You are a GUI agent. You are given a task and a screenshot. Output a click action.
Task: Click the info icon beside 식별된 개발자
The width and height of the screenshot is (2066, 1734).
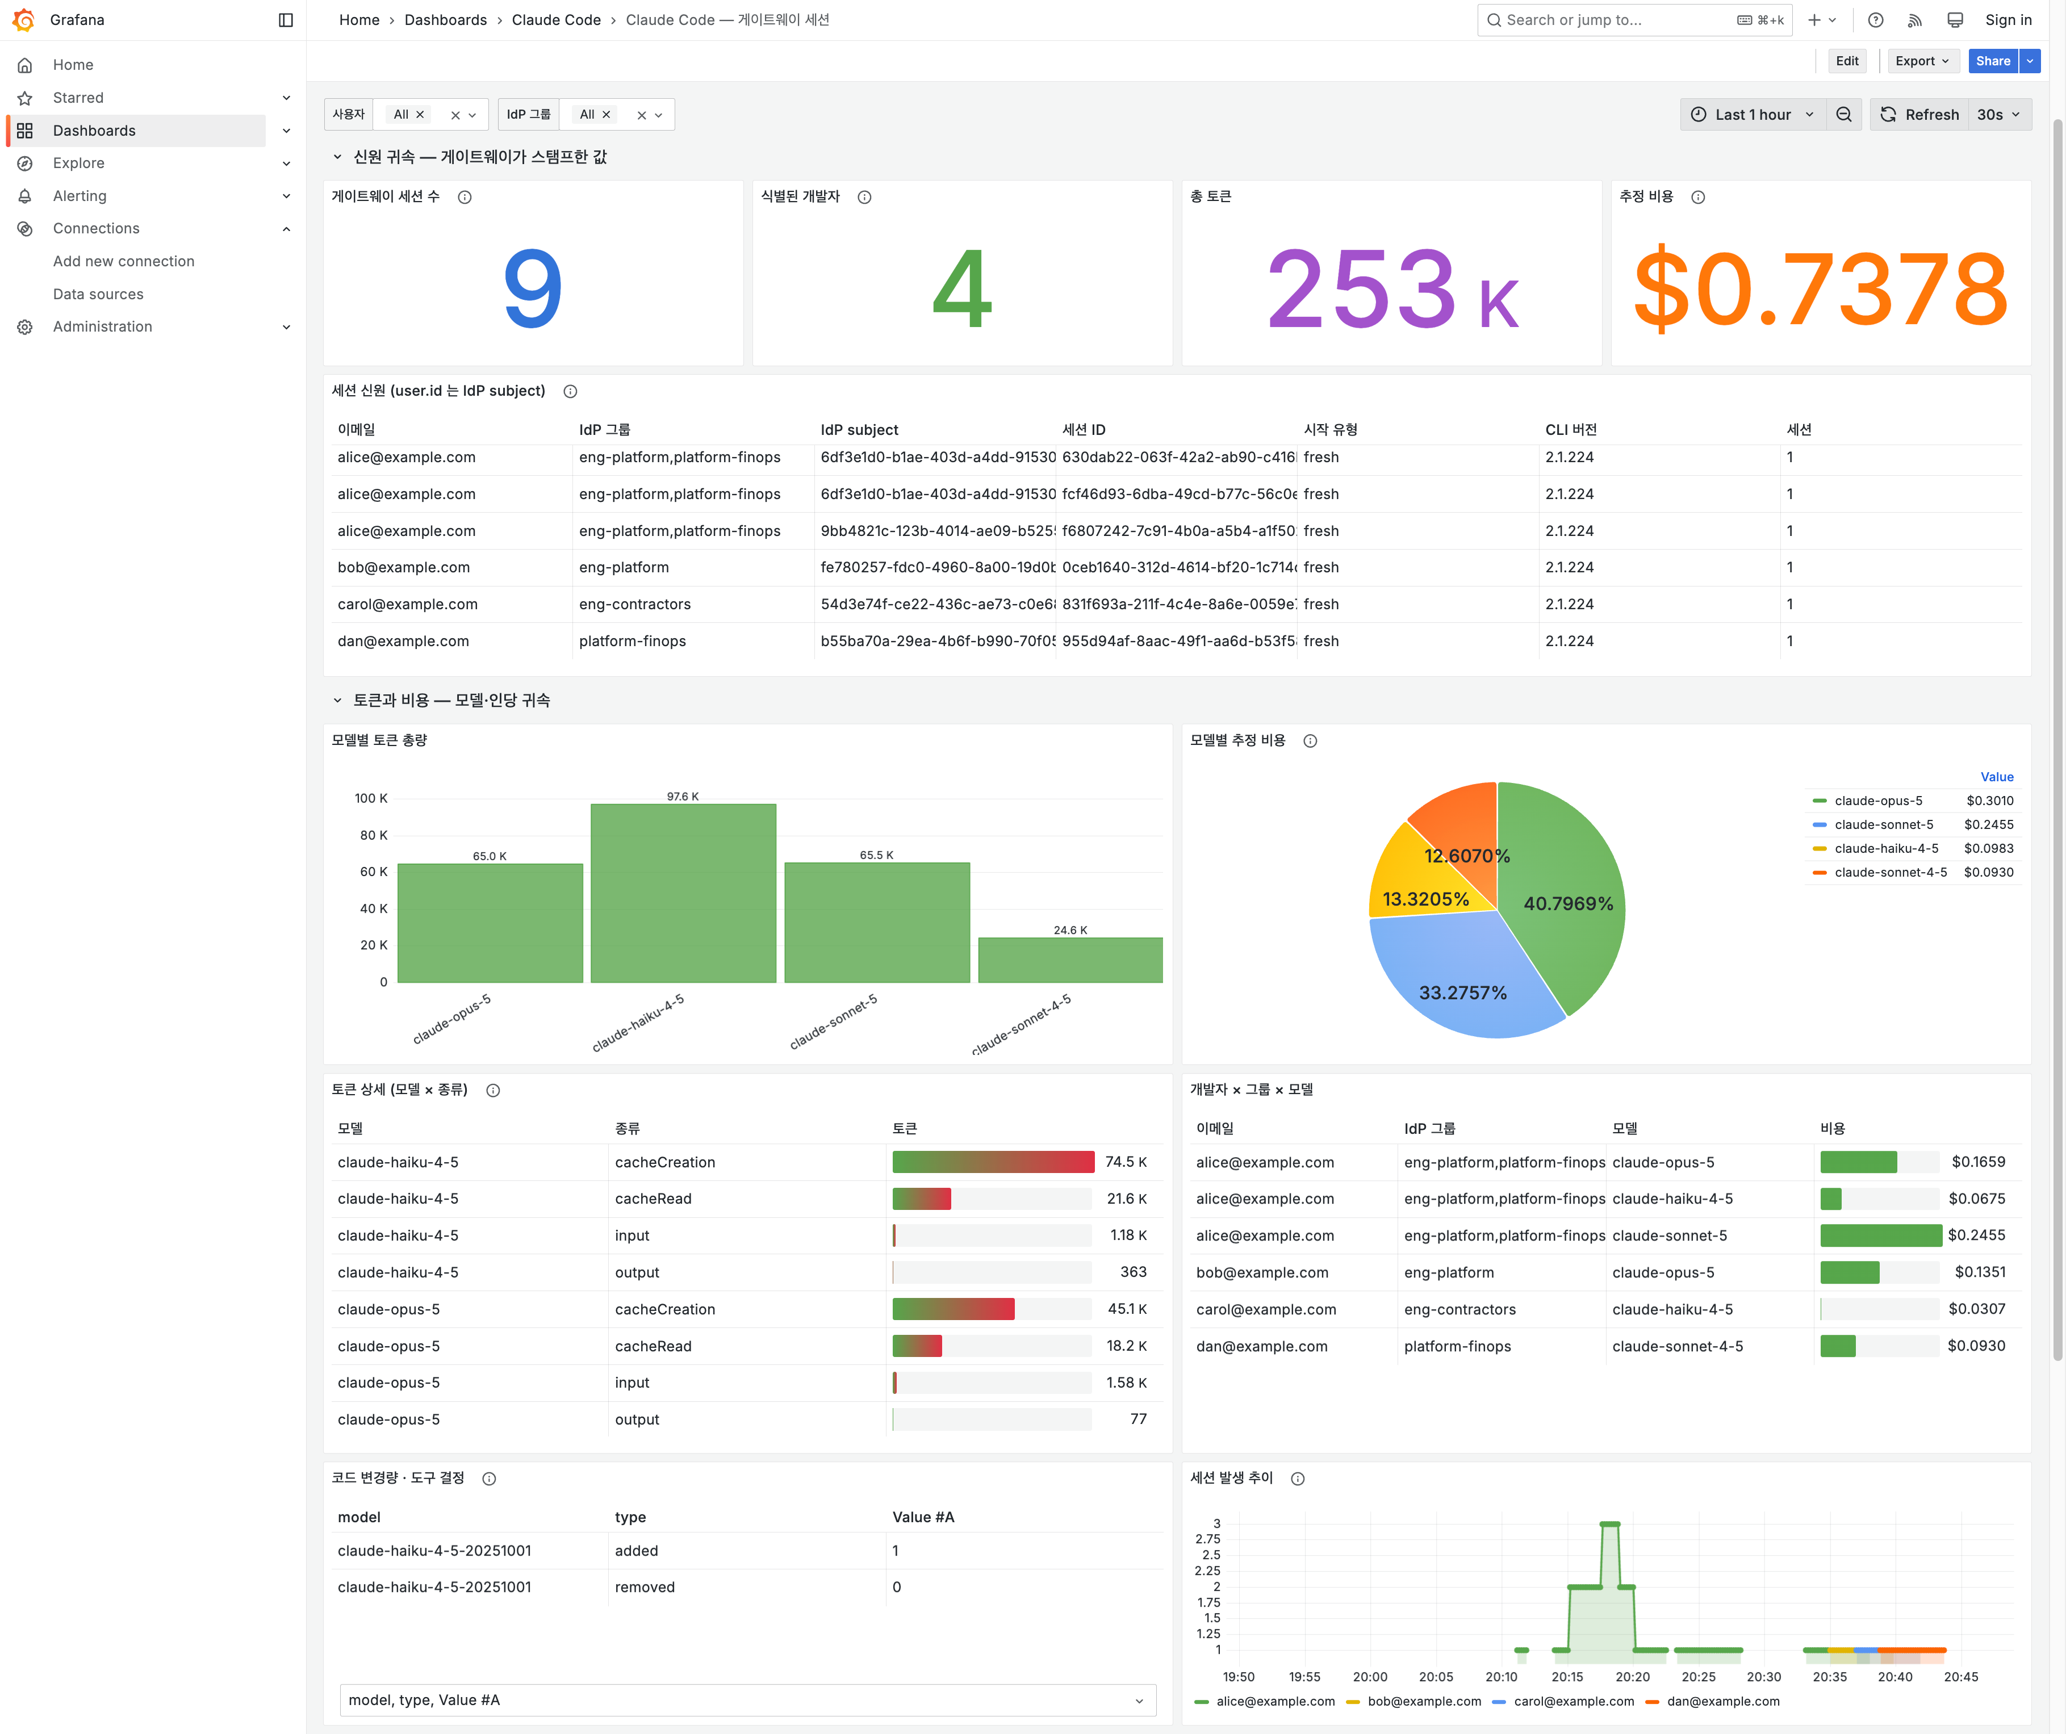[x=864, y=196]
